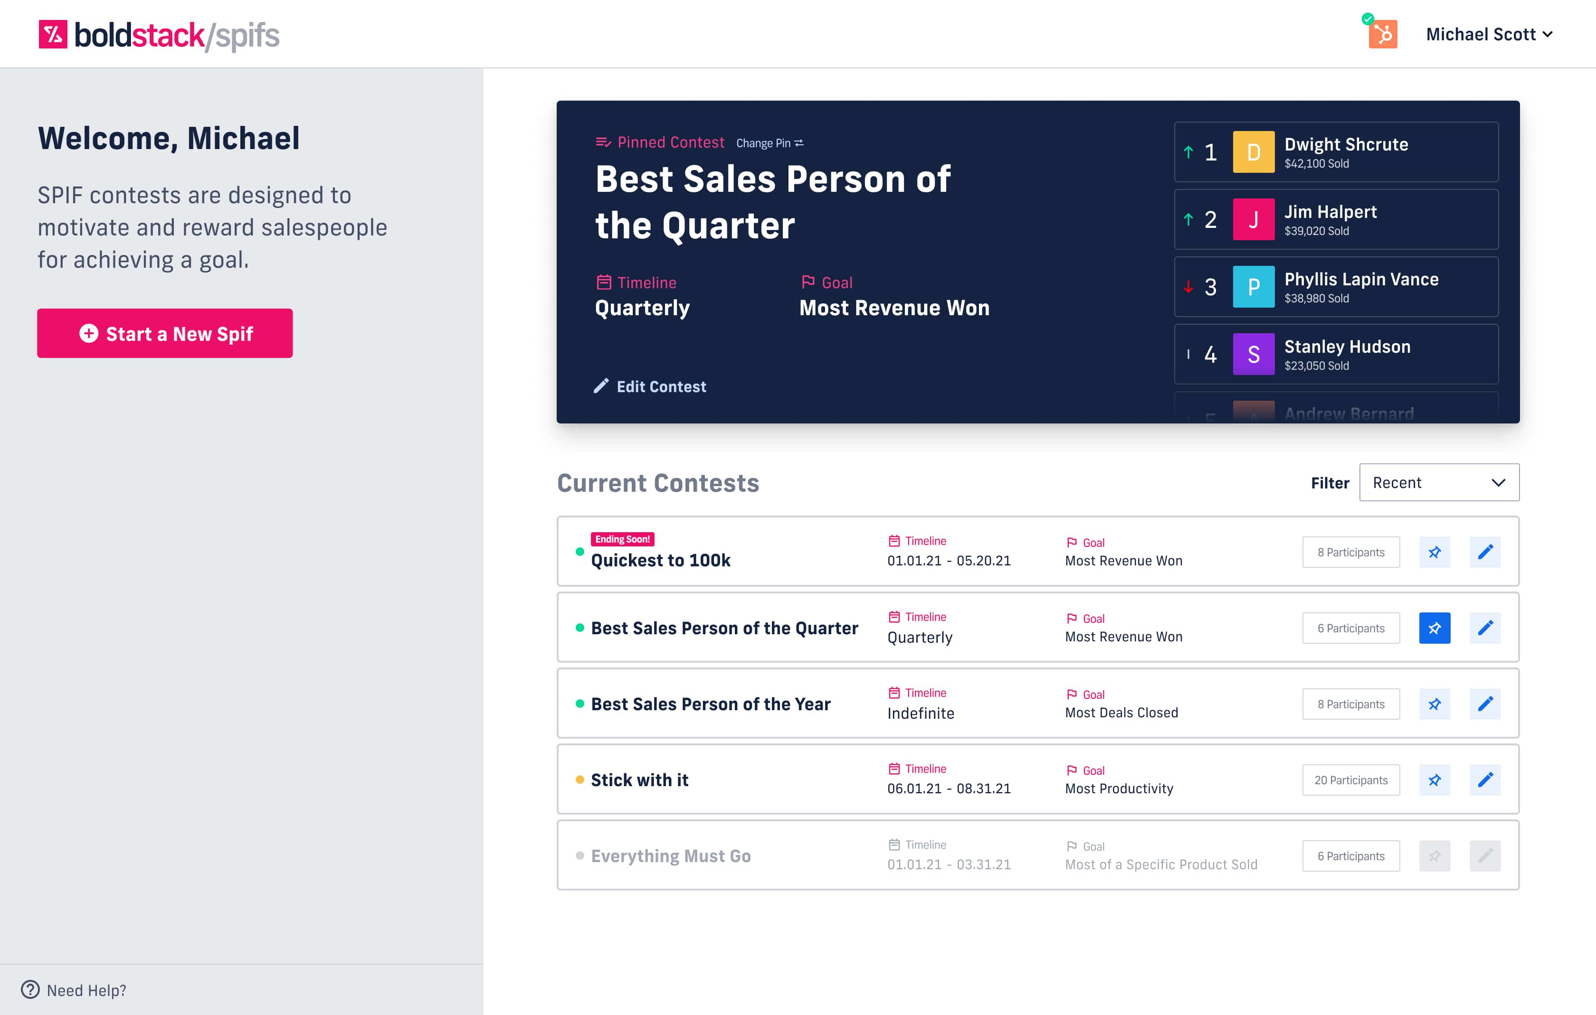Click the boldstack logo icon
The image size is (1596, 1015).
pos(53,35)
